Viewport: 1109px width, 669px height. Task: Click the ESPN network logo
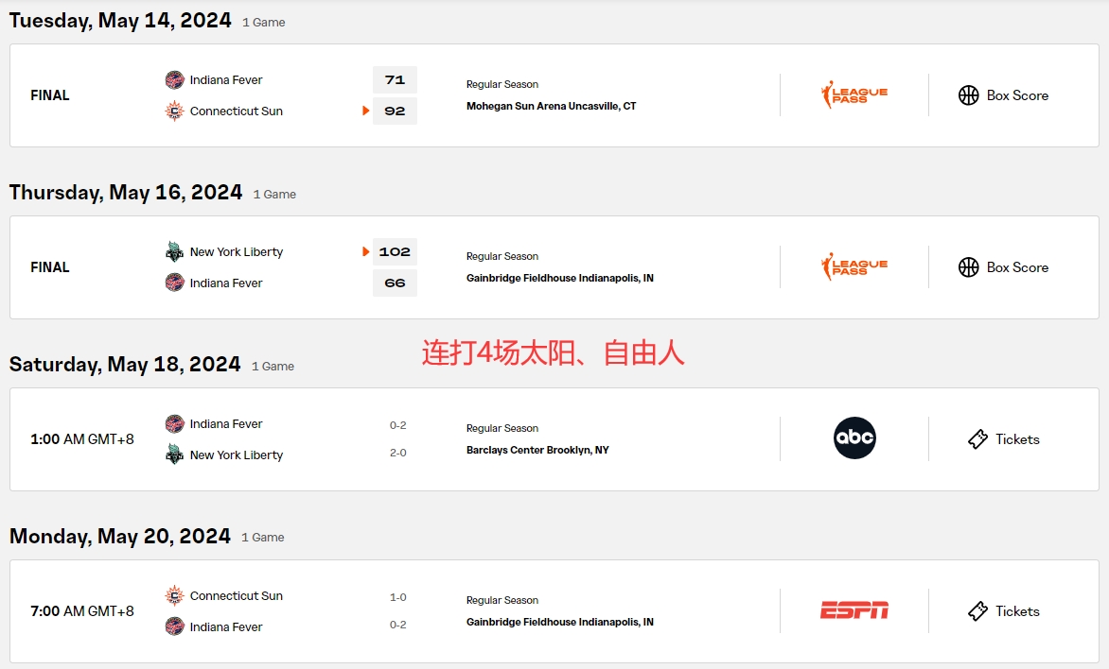pyautogui.click(x=854, y=610)
